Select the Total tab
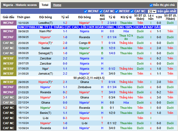178x131 pixels. click(x=45, y=5)
